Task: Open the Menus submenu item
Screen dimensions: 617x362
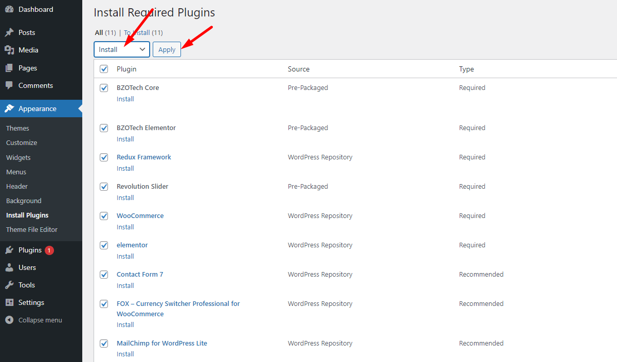Action: click(16, 172)
